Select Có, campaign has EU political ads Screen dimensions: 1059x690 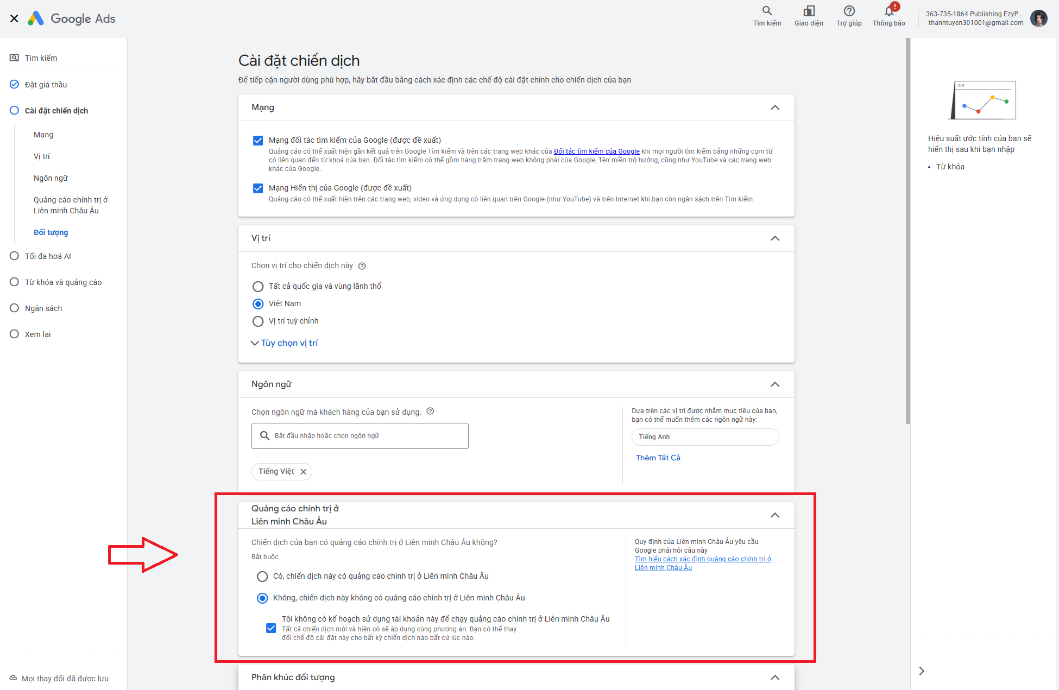point(262,577)
